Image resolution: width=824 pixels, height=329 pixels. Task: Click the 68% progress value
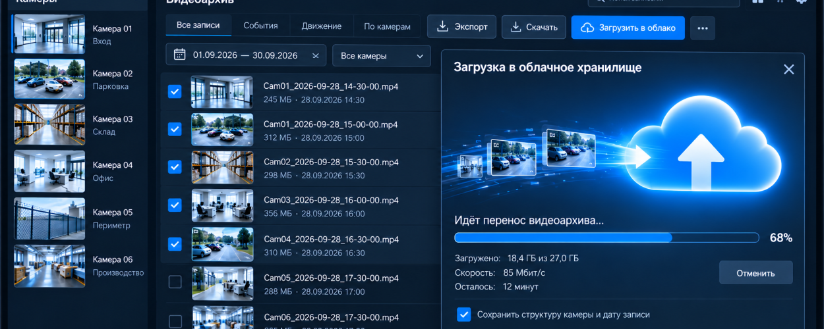781,238
